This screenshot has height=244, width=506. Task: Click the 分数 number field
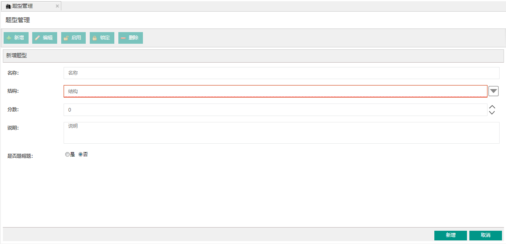pyautogui.click(x=275, y=110)
